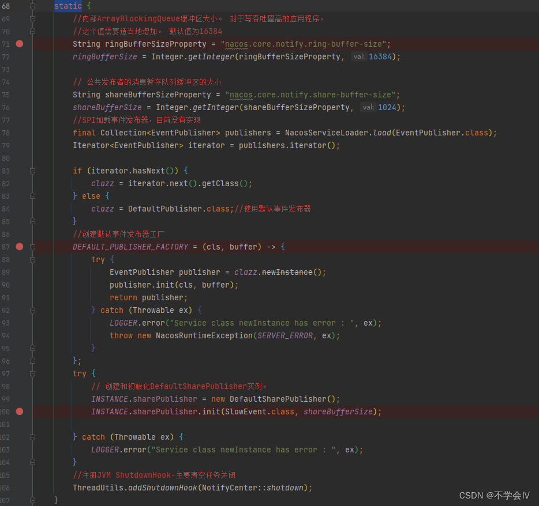This screenshot has width=539, height=506.
Task: Click SERVER_ERROR constant
Action: click(285, 335)
